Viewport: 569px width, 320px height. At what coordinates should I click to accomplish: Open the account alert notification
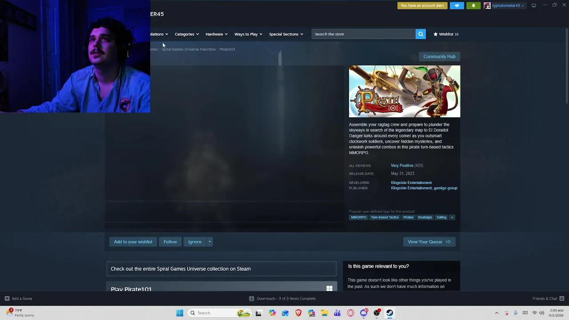coord(422,6)
